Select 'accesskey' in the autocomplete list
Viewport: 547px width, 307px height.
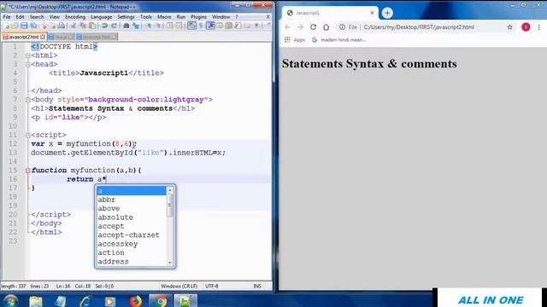[118, 244]
